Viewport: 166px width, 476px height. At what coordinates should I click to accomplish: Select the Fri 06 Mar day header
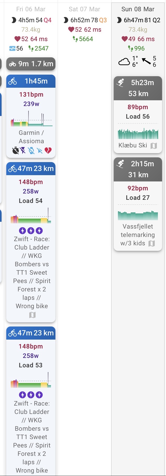[31, 9]
